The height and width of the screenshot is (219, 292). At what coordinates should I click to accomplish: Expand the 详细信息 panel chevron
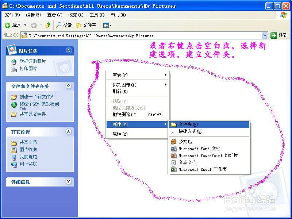[69, 181]
